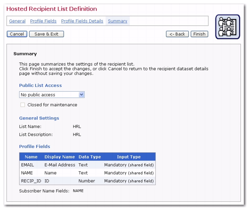
Task: Click the General Settings heading
Action: [x=39, y=118]
